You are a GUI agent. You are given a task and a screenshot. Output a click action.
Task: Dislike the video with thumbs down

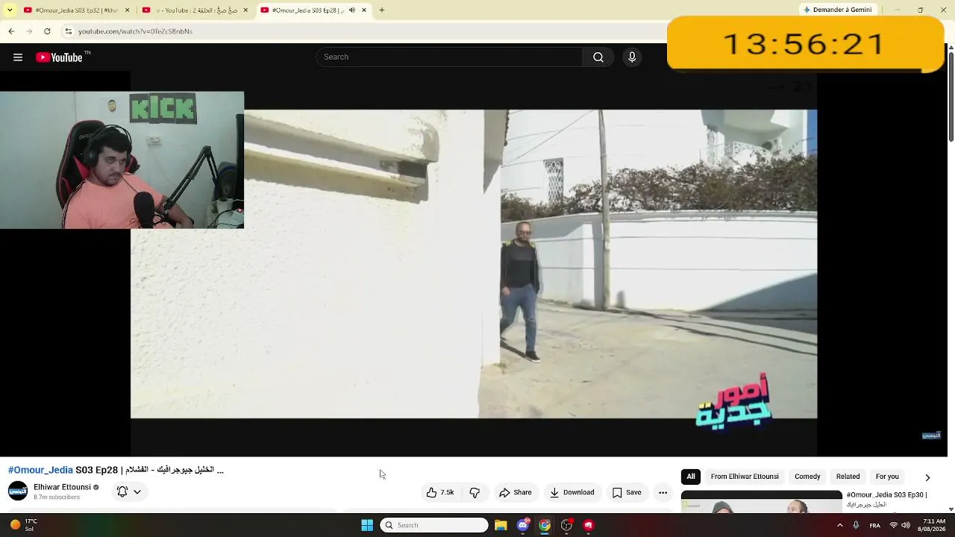pyautogui.click(x=475, y=492)
